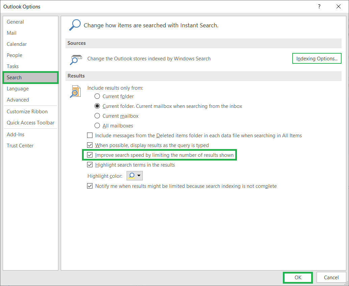The height and width of the screenshot is (286, 349).
Task: Click the Help question mark icon
Action: pyautogui.click(x=319, y=6)
